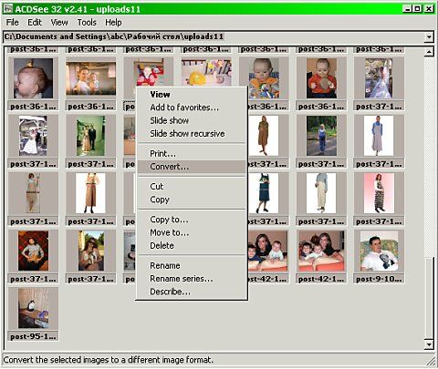
Task: Select person in blue overalls outdoors thumbnail
Action: 321,136
